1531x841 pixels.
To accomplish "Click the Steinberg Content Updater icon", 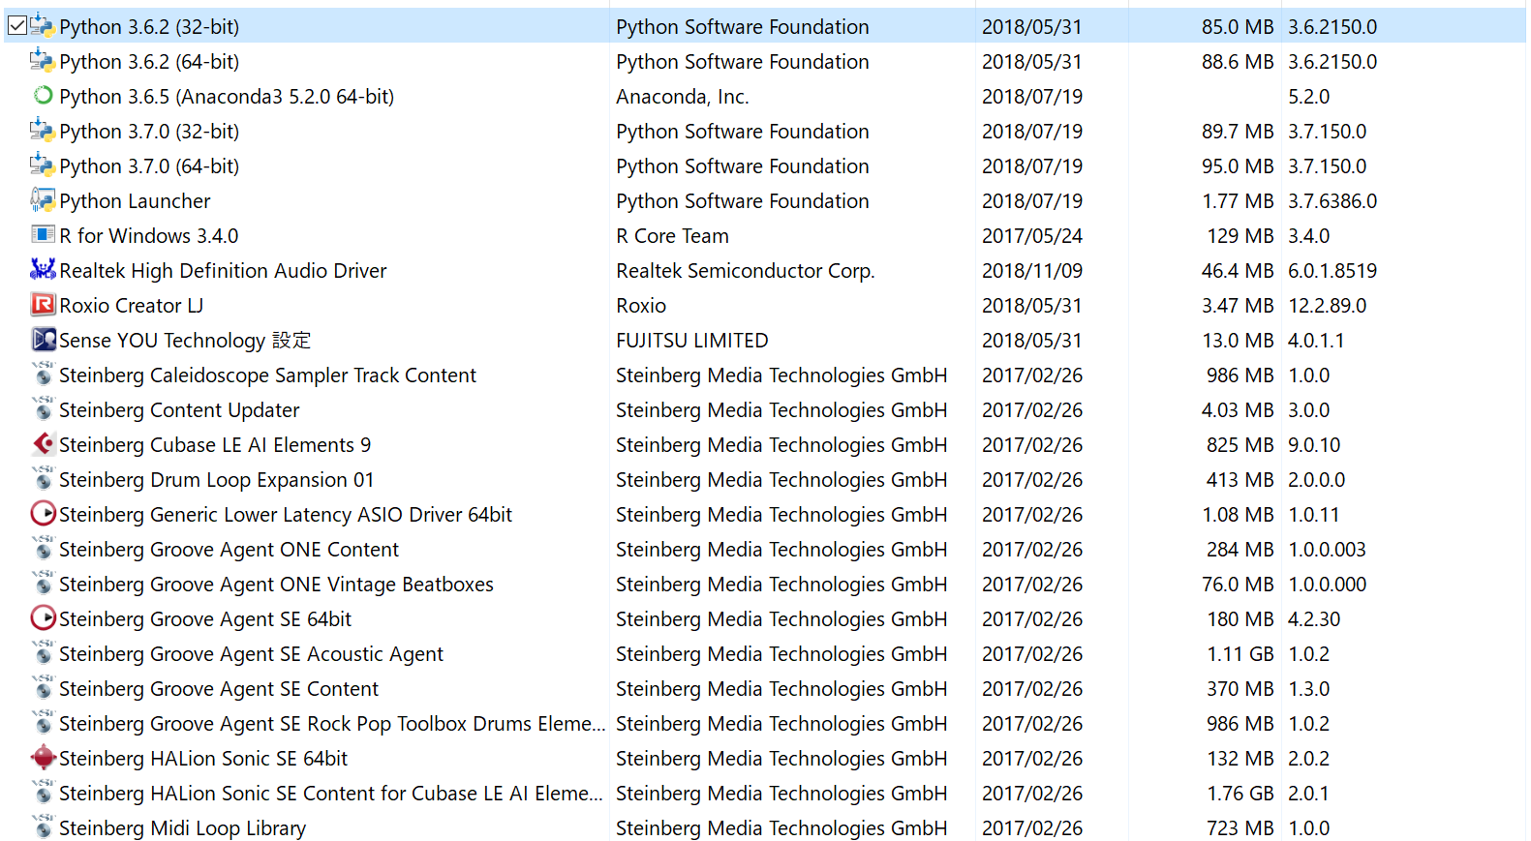I will tap(43, 409).
